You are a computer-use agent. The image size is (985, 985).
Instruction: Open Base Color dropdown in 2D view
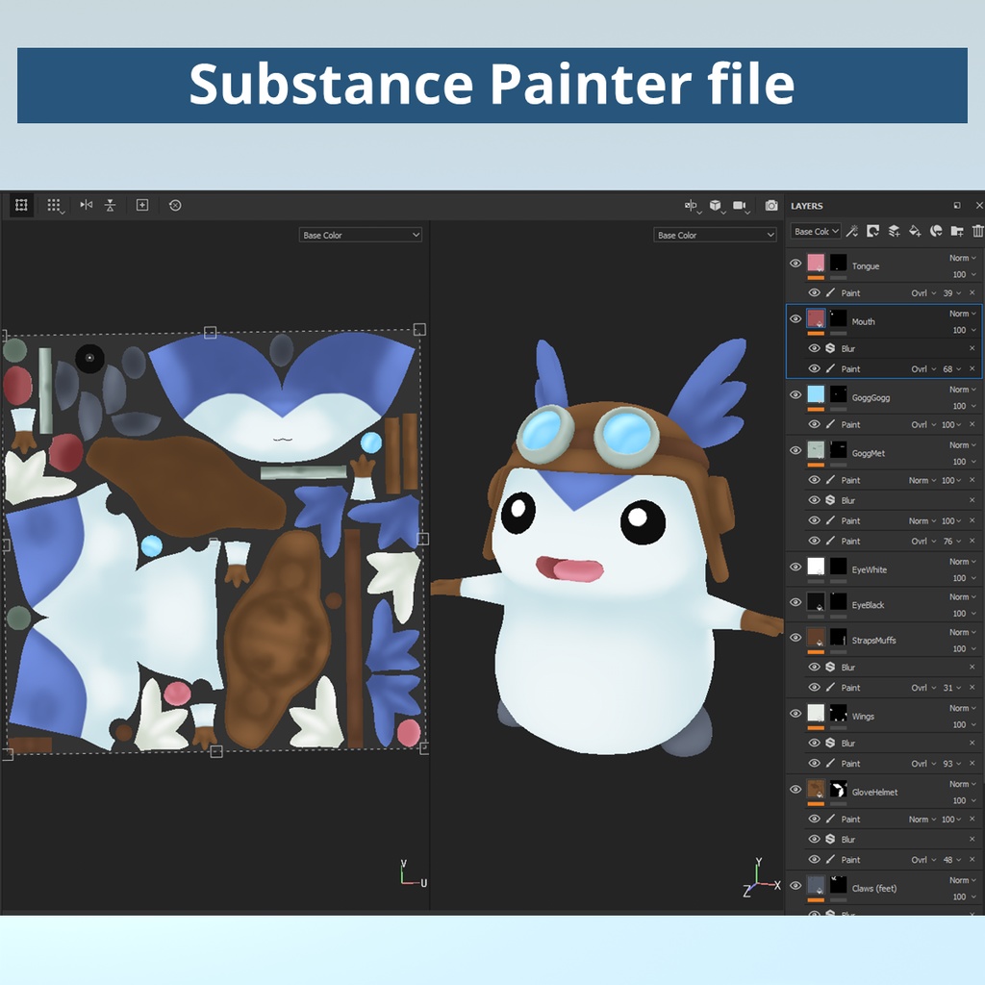360,235
